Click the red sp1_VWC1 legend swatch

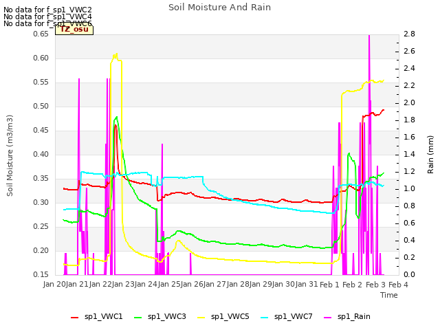75,318
